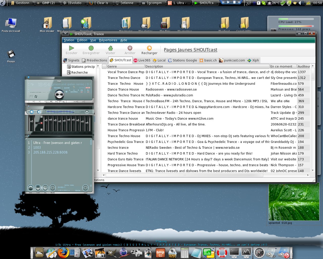Screen dimensions: 323x259
Task: Toggle the EQ indicator in player display
Action: pyautogui.click(x=82, y=91)
